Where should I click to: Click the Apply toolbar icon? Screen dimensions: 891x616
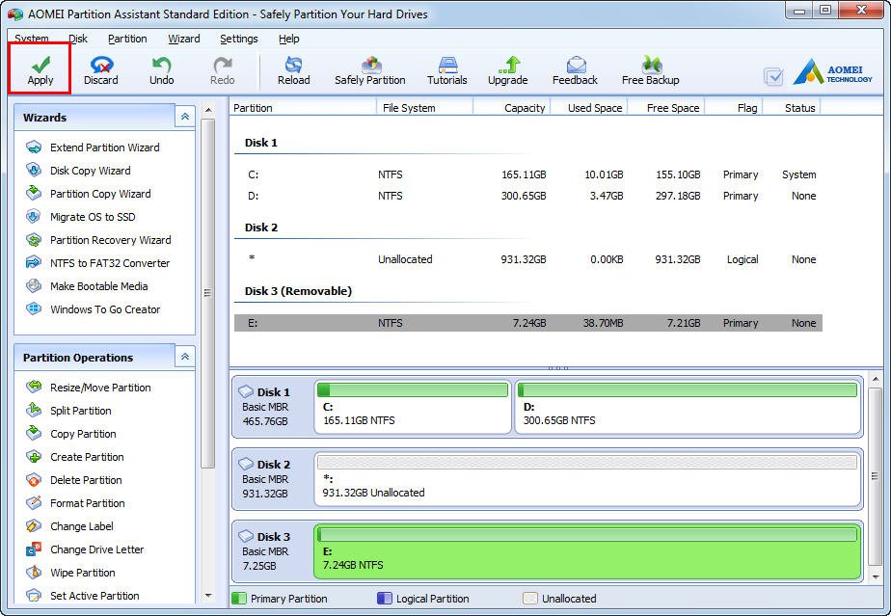pyautogui.click(x=40, y=68)
